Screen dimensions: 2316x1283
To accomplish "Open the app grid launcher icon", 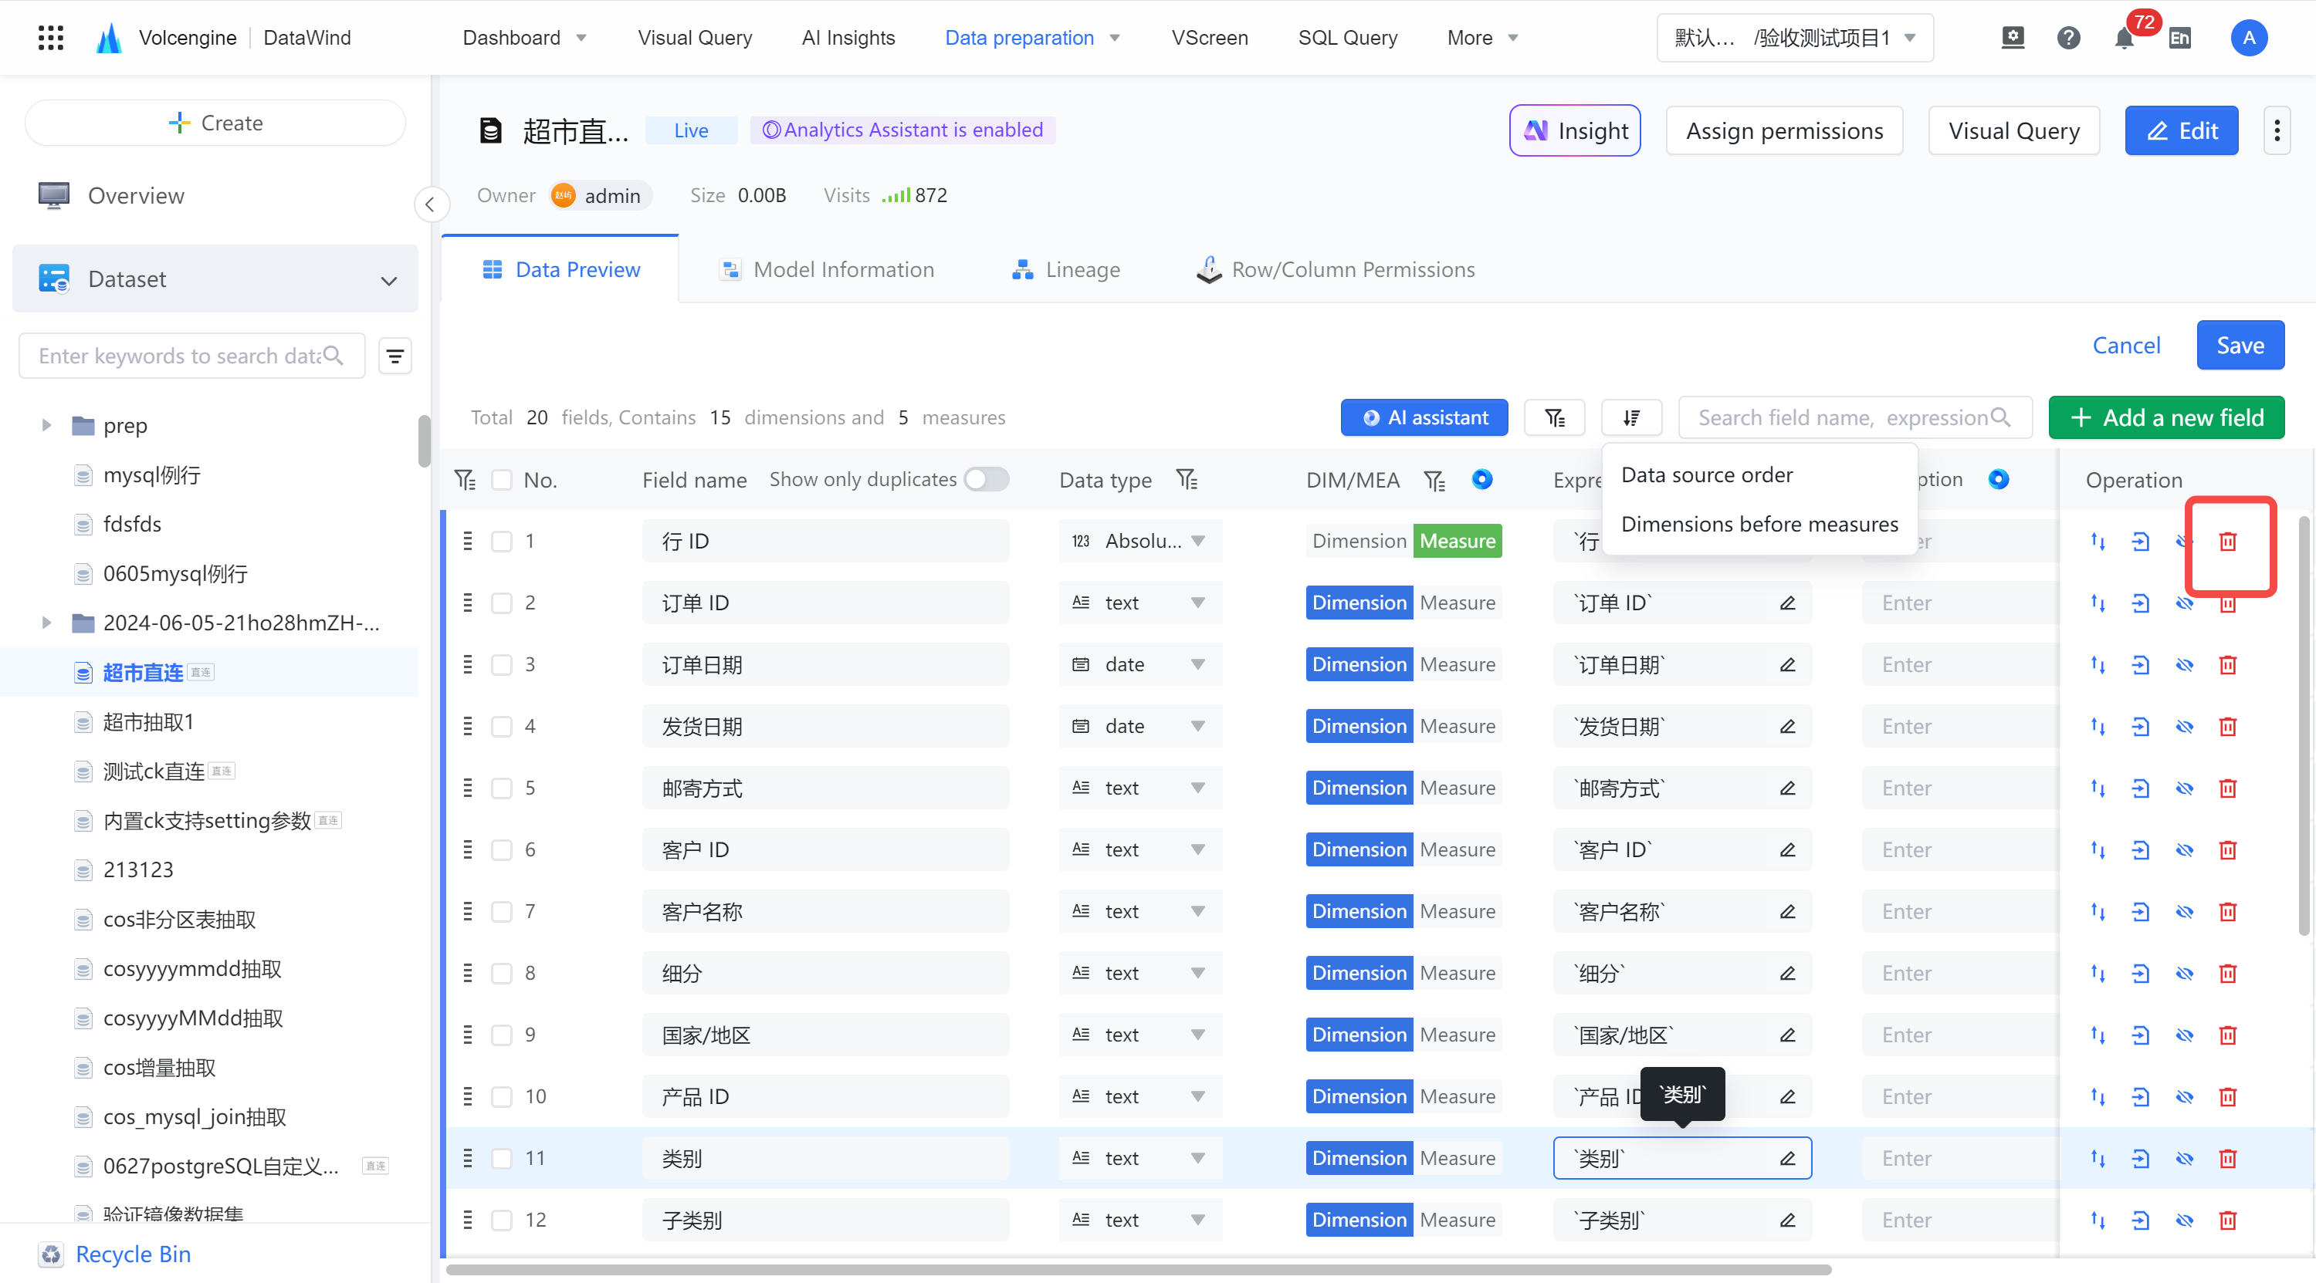I will (x=51, y=38).
